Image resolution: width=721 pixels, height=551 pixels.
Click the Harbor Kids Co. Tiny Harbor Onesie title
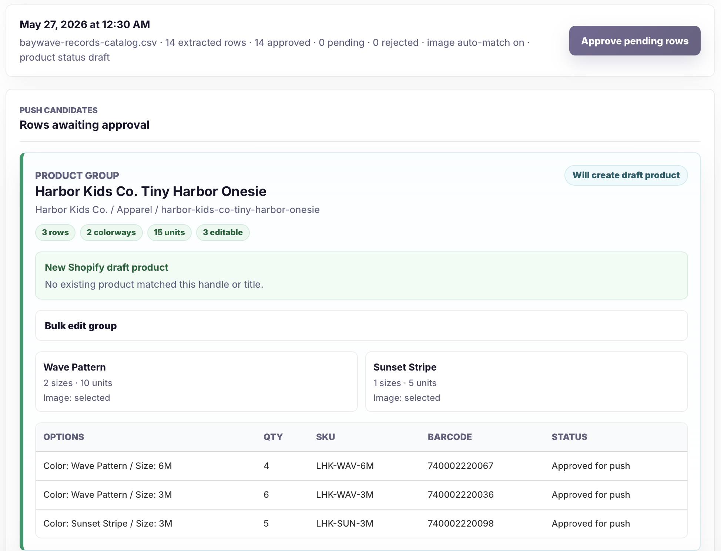point(151,192)
